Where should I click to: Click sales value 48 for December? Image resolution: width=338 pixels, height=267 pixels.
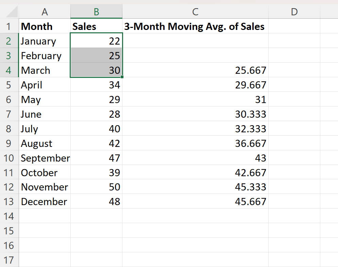pos(96,201)
